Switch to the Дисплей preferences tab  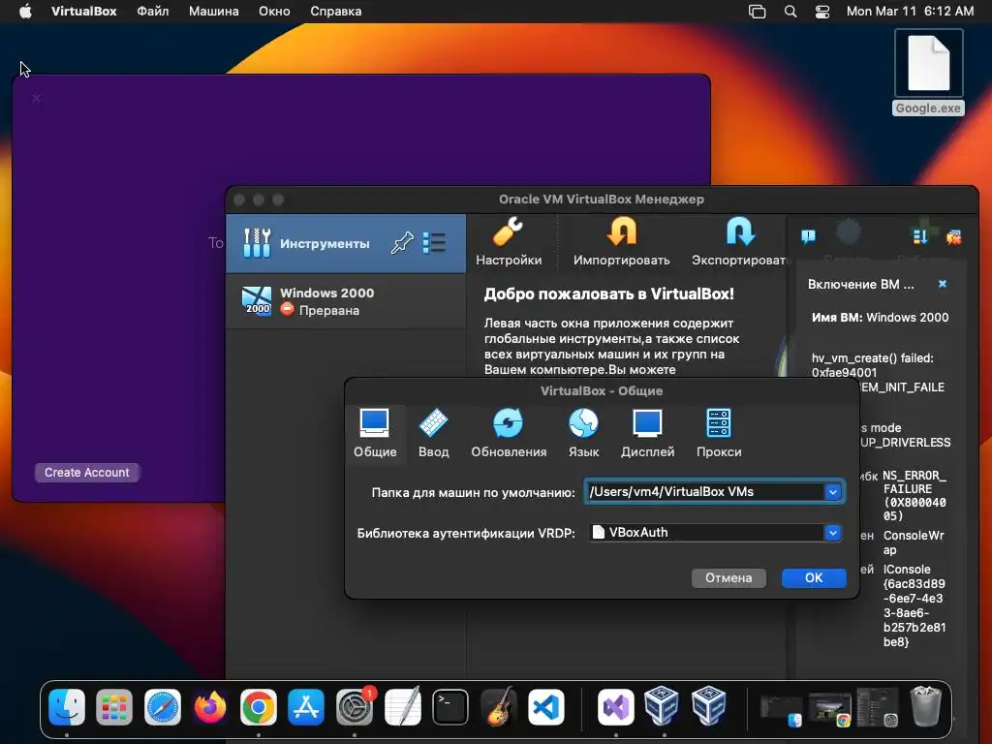coord(647,434)
